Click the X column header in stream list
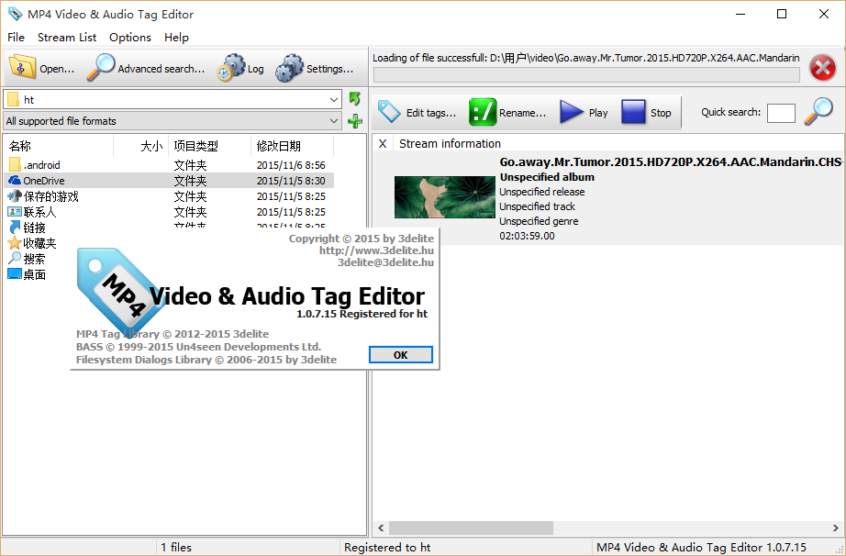This screenshot has height=556, width=846. [383, 144]
